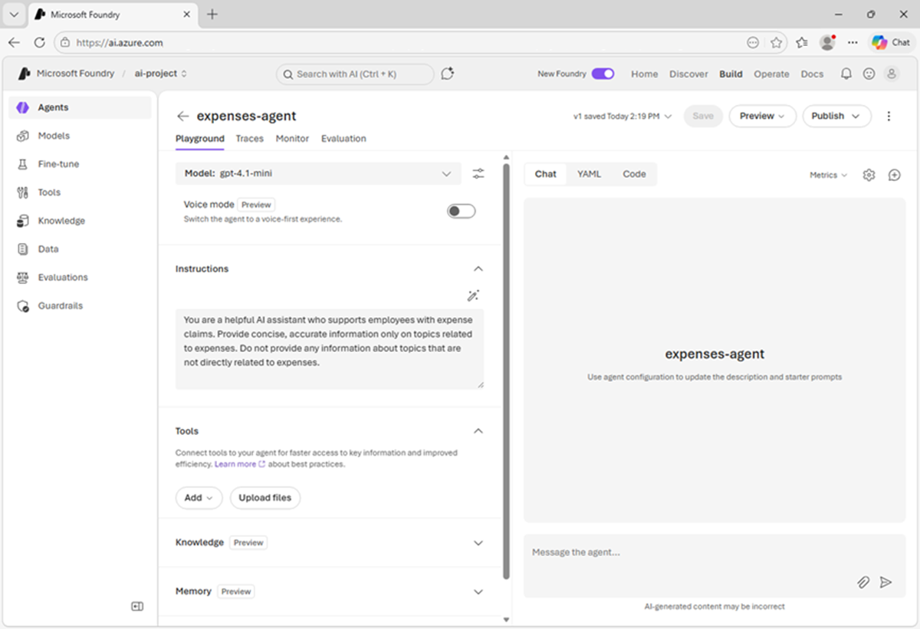Open the Fine-tune flask icon
920x629 pixels.
coord(22,164)
